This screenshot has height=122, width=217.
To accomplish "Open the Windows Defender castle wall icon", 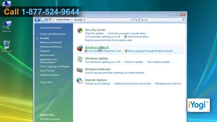I will click(x=80, y=70).
